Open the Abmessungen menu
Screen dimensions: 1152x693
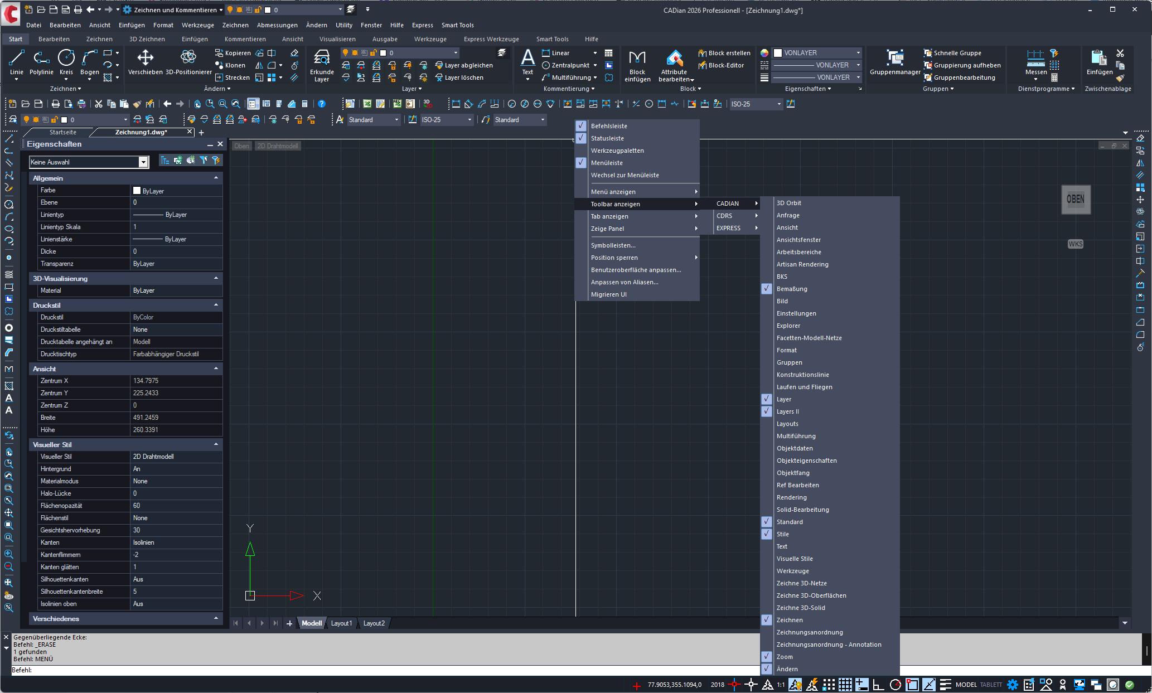tap(277, 25)
